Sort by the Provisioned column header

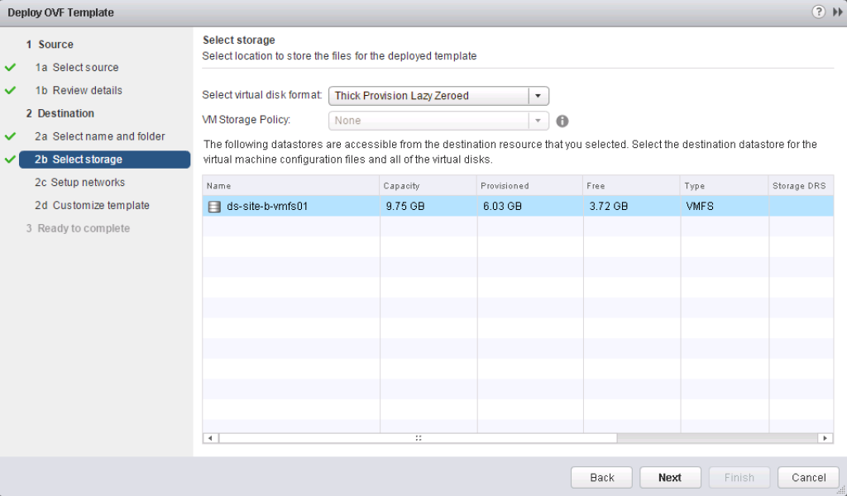(530, 186)
